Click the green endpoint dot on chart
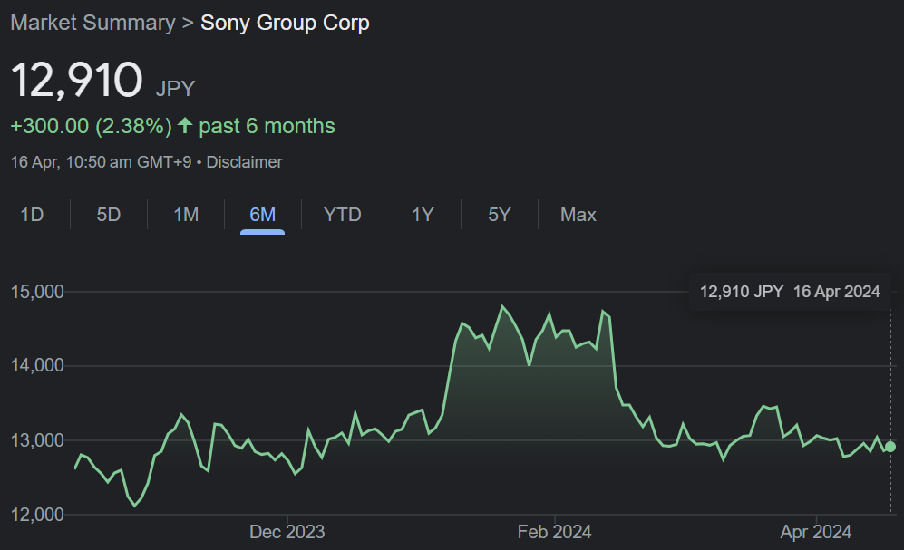Image resolution: width=904 pixels, height=550 pixels. 890,447
